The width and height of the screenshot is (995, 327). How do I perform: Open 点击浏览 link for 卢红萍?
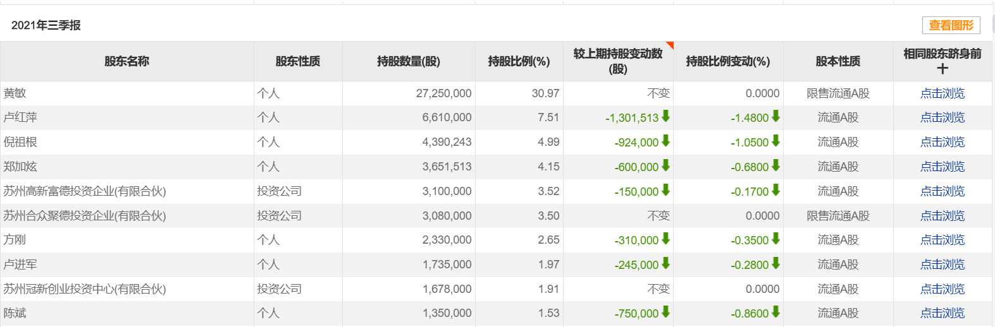942,117
